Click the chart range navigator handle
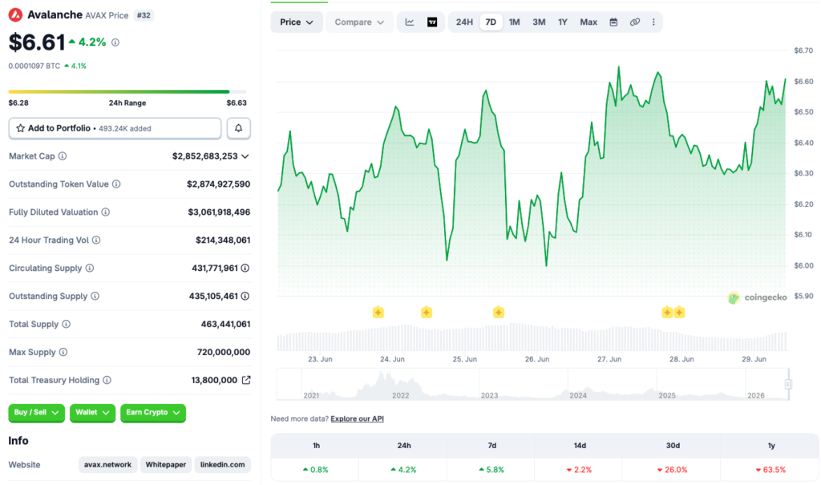The height and width of the screenshot is (485, 821). tap(787, 385)
